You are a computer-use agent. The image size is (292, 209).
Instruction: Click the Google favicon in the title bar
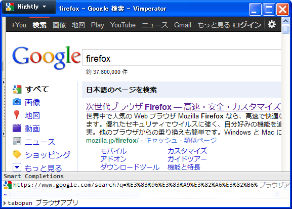coord(10,7)
